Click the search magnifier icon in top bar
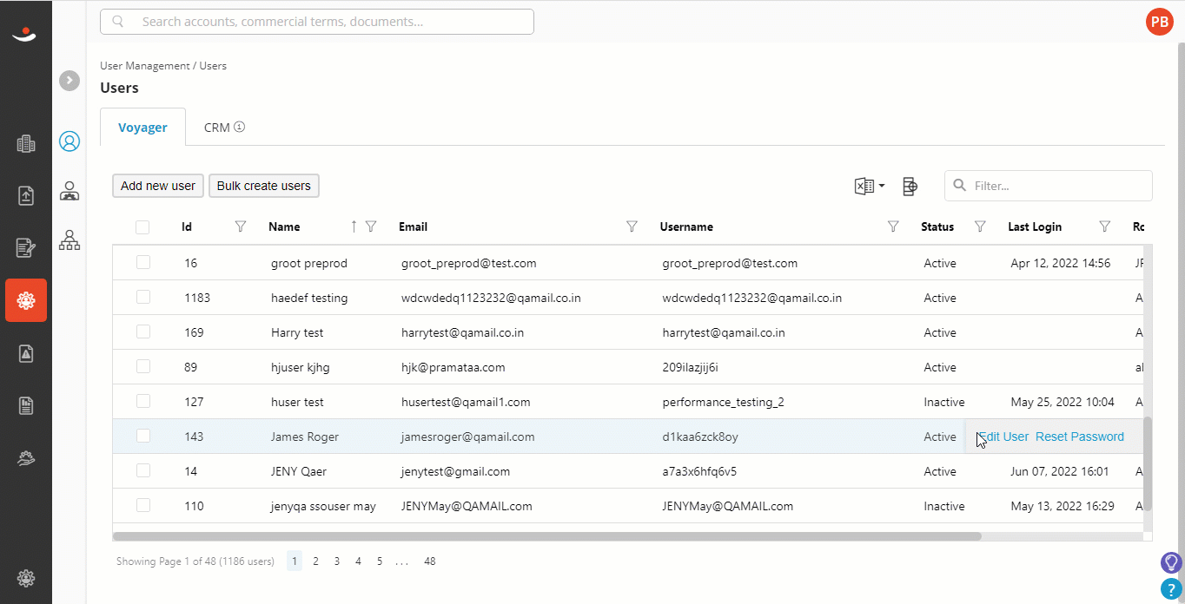This screenshot has height=604, width=1185. 118,22
